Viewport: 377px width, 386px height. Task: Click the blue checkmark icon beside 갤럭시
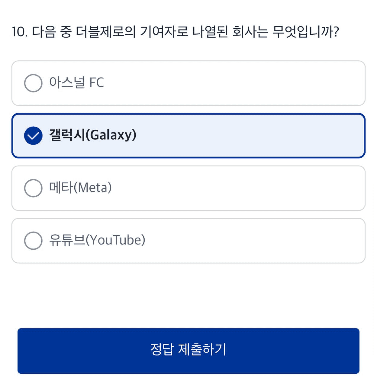pyautogui.click(x=33, y=136)
